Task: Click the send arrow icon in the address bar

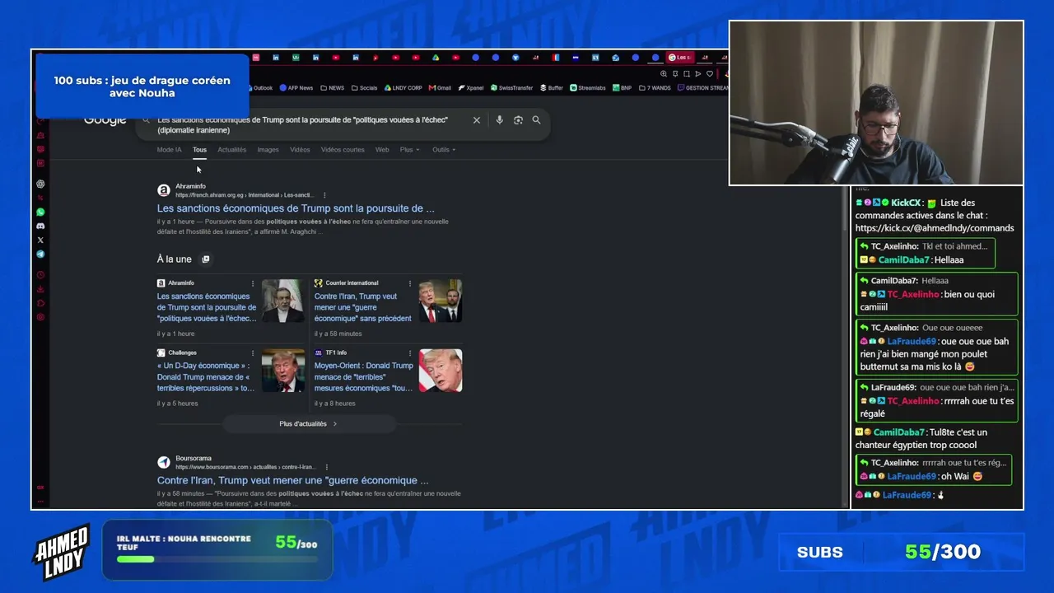Action: pyautogui.click(x=698, y=74)
